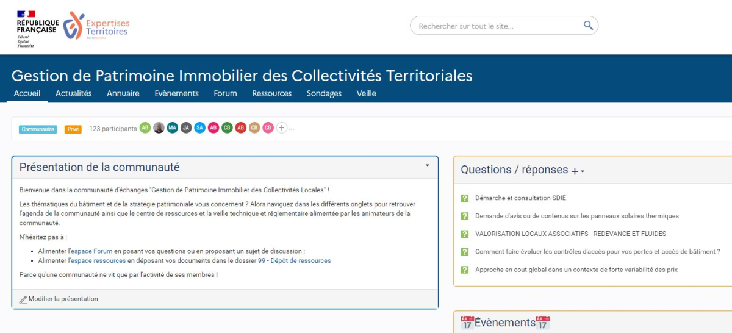Screen dimensions: 732x333
Task: Collapse the Présentation de la communauté panel
Action: coord(427,165)
